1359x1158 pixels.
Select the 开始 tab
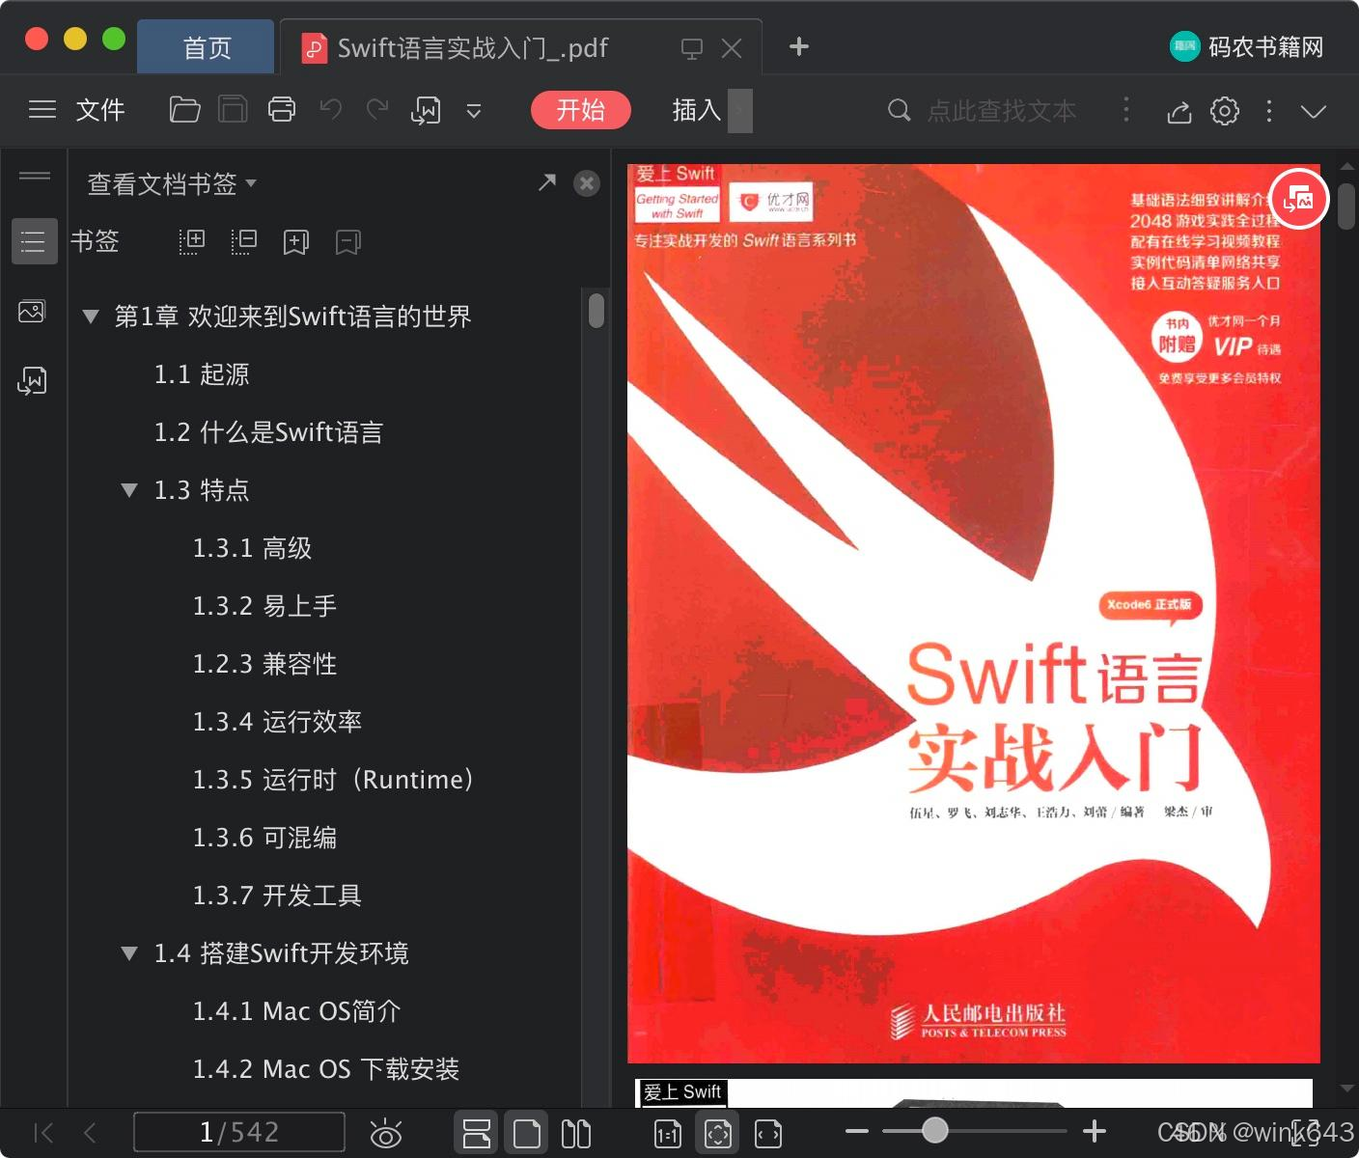(x=580, y=110)
